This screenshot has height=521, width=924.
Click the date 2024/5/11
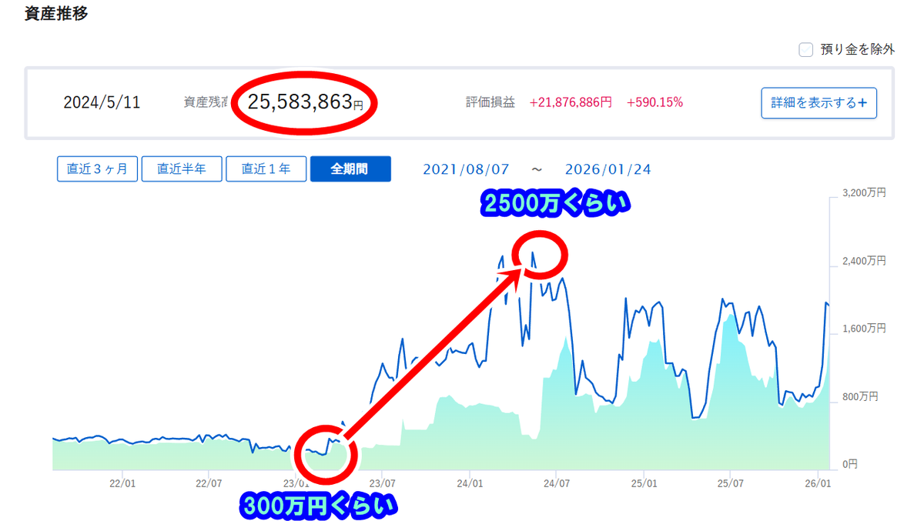102,102
